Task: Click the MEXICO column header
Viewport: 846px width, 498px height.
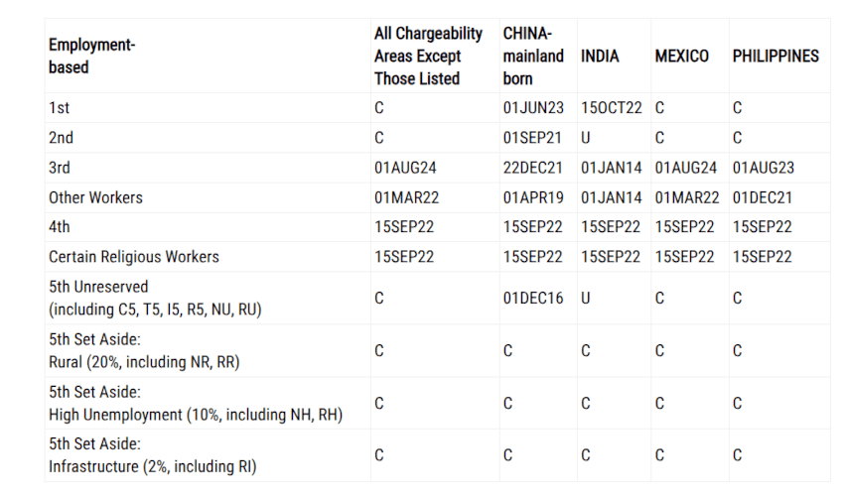Action: (681, 57)
